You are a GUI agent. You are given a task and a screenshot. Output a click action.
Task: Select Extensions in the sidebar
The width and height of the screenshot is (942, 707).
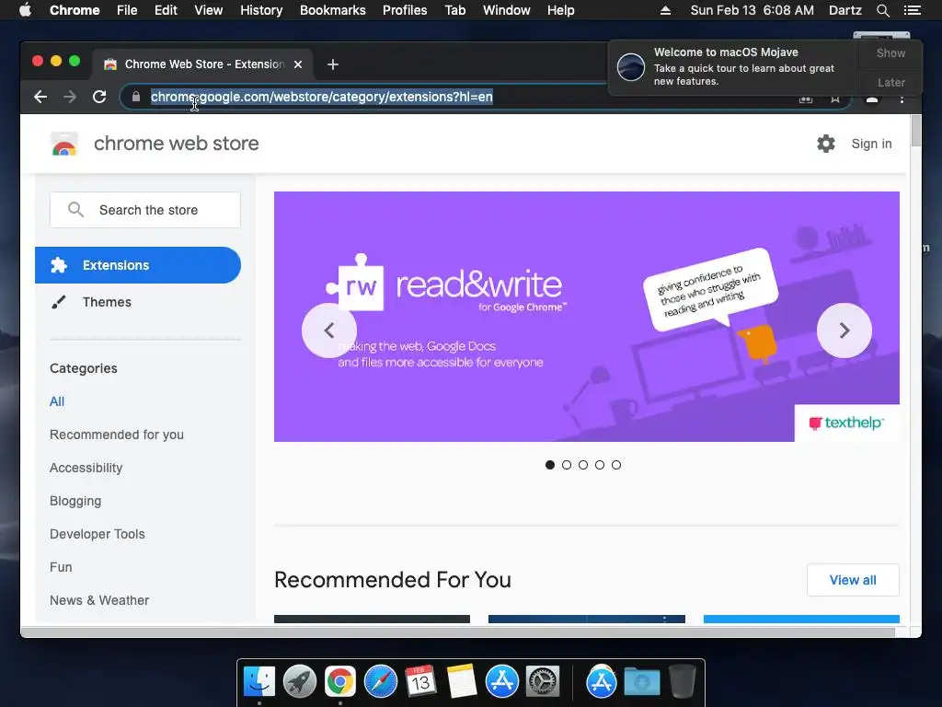(x=138, y=265)
